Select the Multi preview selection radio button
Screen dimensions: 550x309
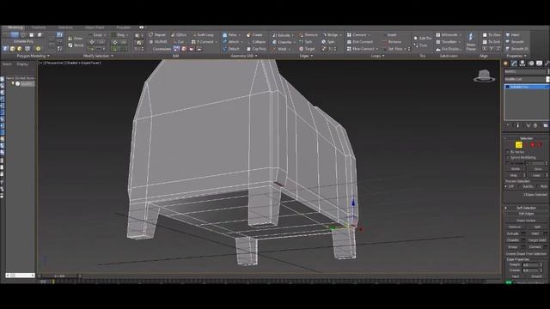(x=538, y=187)
